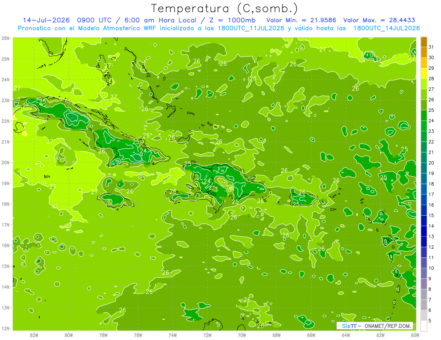This screenshot has height=340, width=441.
Task: Click the blue colorbar swatch between 15 and 16
Action: [x=424, y=210]
